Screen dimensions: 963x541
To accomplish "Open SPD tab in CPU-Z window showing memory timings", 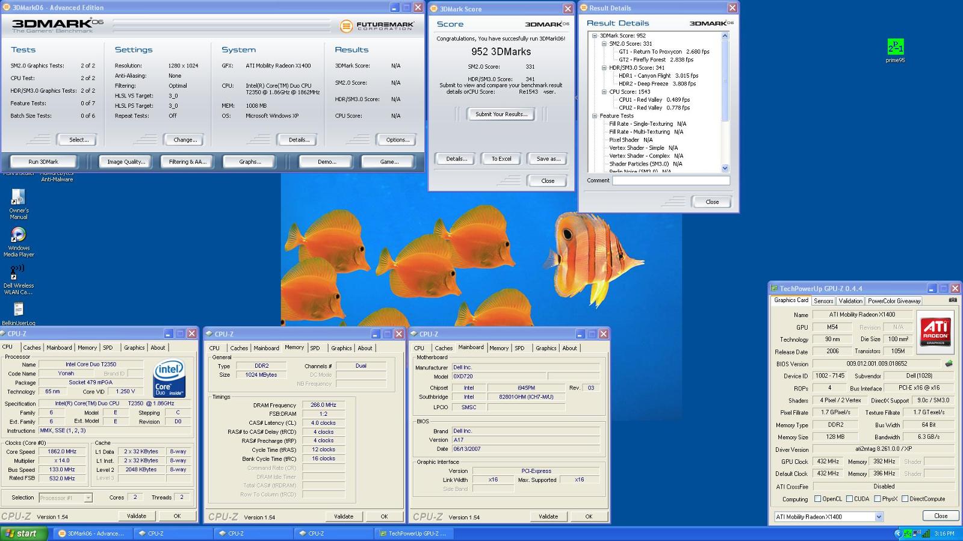I will click(x=315, y=348).
